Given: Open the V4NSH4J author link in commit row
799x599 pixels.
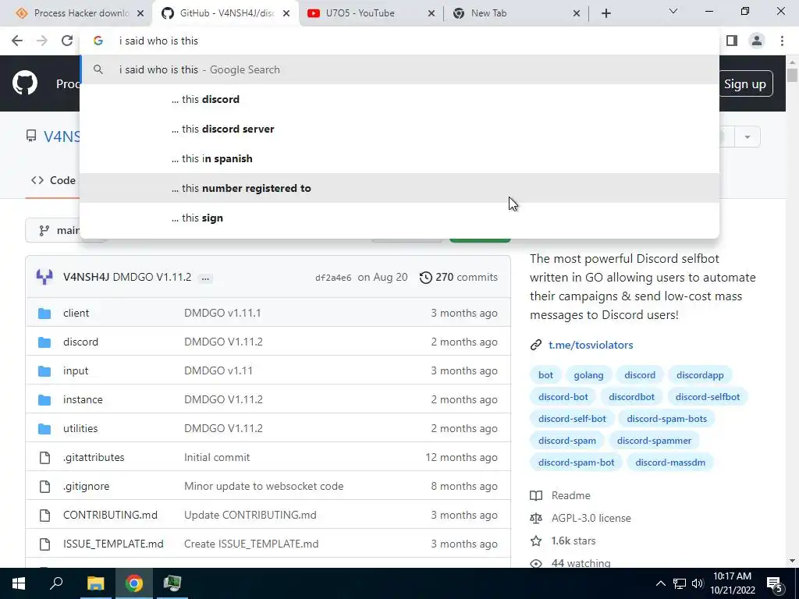Looking at the screenshot, I should coord(86,277).
